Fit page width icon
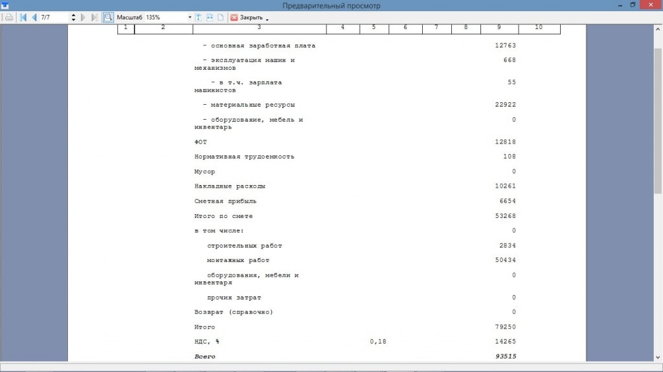Image resolution: width=663 pixels, height=372 pixels. tap(210, 17)
